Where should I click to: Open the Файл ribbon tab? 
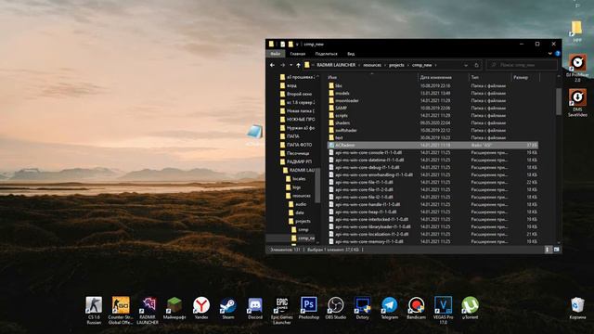tap(276, 54)
